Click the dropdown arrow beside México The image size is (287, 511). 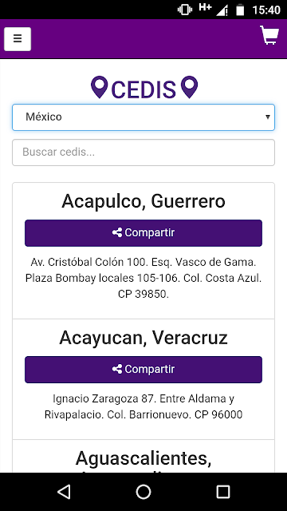(x=268, y=117)
